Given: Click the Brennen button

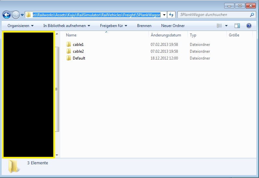Looking at the screenshot, I should click(x=144, y=26).
